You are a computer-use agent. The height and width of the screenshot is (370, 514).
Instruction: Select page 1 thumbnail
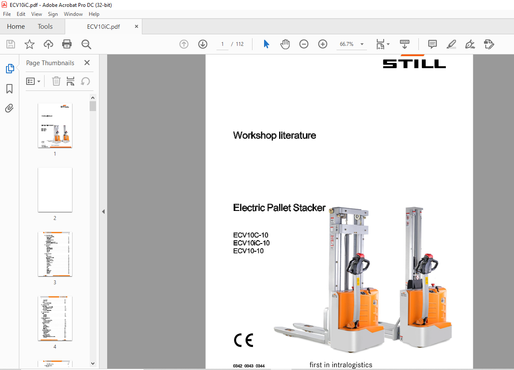click(x=55, y=126)
